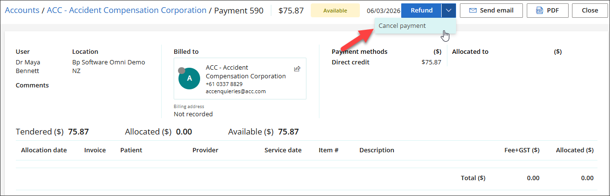Image resolution: width=610 pixels, height=196 pixels.
Task: Click the 06/03/2026 payment date
Action: point(383,11)
